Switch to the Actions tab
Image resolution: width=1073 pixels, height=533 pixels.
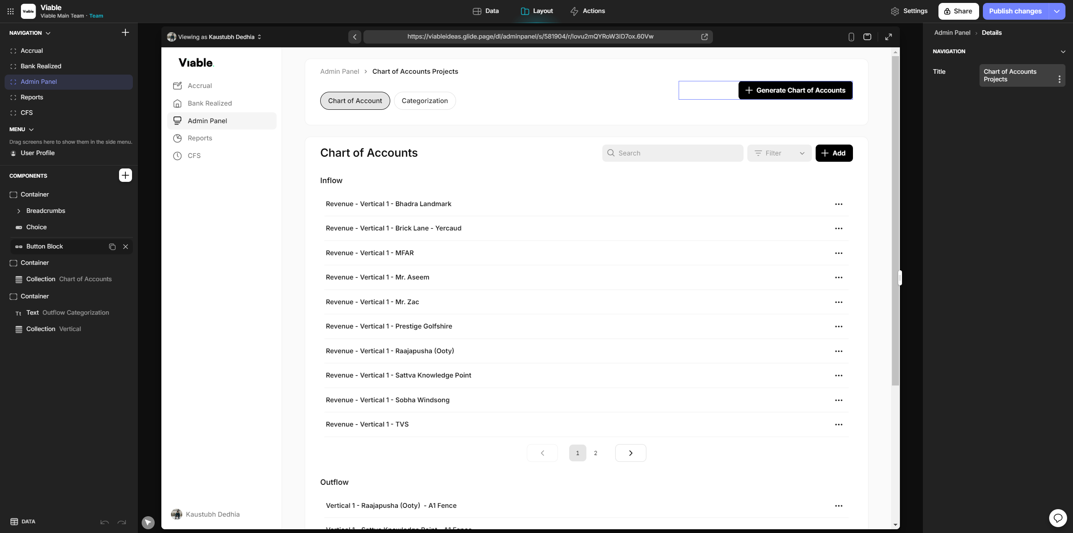(588, 11)
